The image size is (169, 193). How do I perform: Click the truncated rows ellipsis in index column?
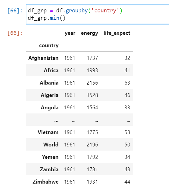56,121
